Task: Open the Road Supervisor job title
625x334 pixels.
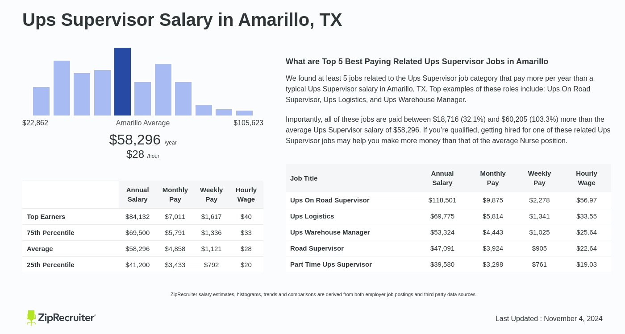Action: 317,248
